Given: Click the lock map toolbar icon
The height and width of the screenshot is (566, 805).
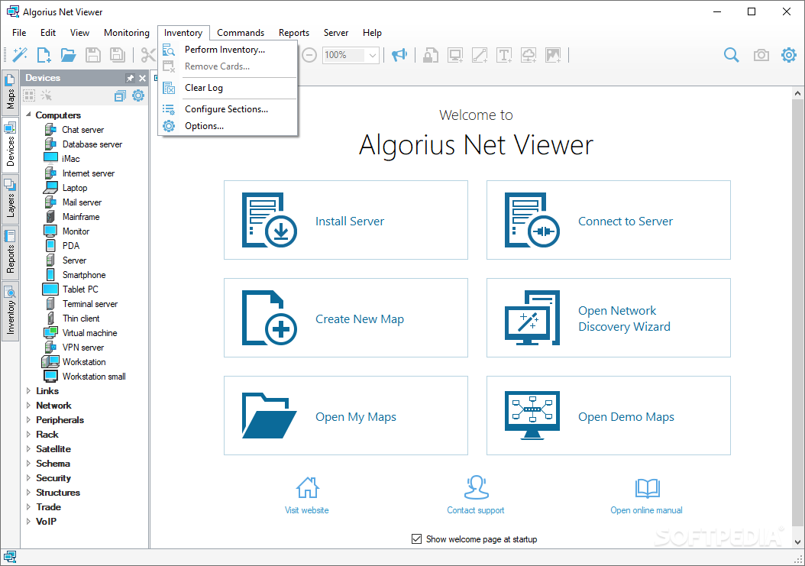Looking at the screenshot, I should [x=430, y=55].
